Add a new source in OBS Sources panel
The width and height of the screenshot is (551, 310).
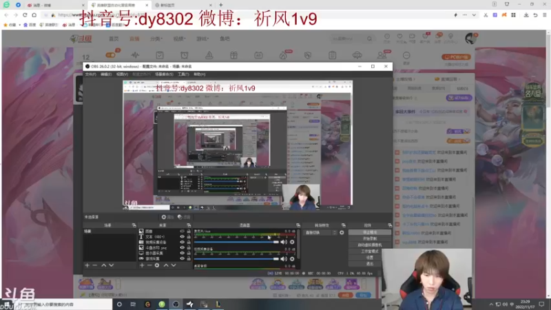(x=142, y=265)
